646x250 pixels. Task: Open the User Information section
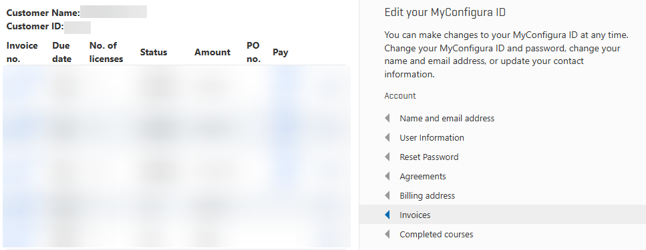click(432, 138)
